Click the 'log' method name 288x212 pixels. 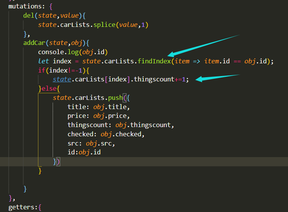pos(73,52)
